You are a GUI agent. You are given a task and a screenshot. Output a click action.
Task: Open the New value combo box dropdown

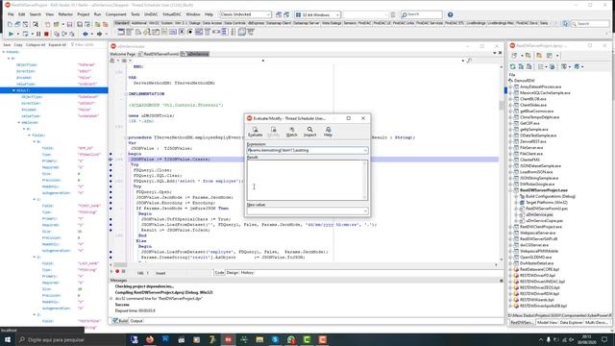(x=365, y=211)
